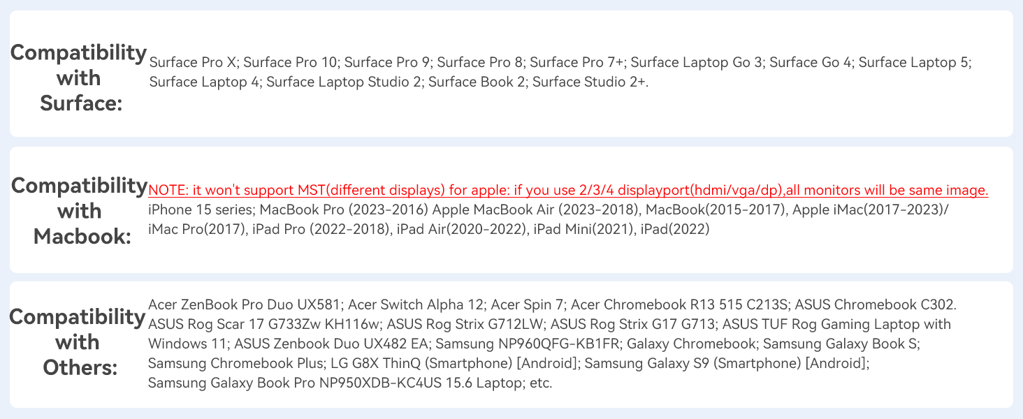Click the 'Compatibility with Macbook:' heading
The height and width of the screenshot is (419, 1023).
point(78,211)
